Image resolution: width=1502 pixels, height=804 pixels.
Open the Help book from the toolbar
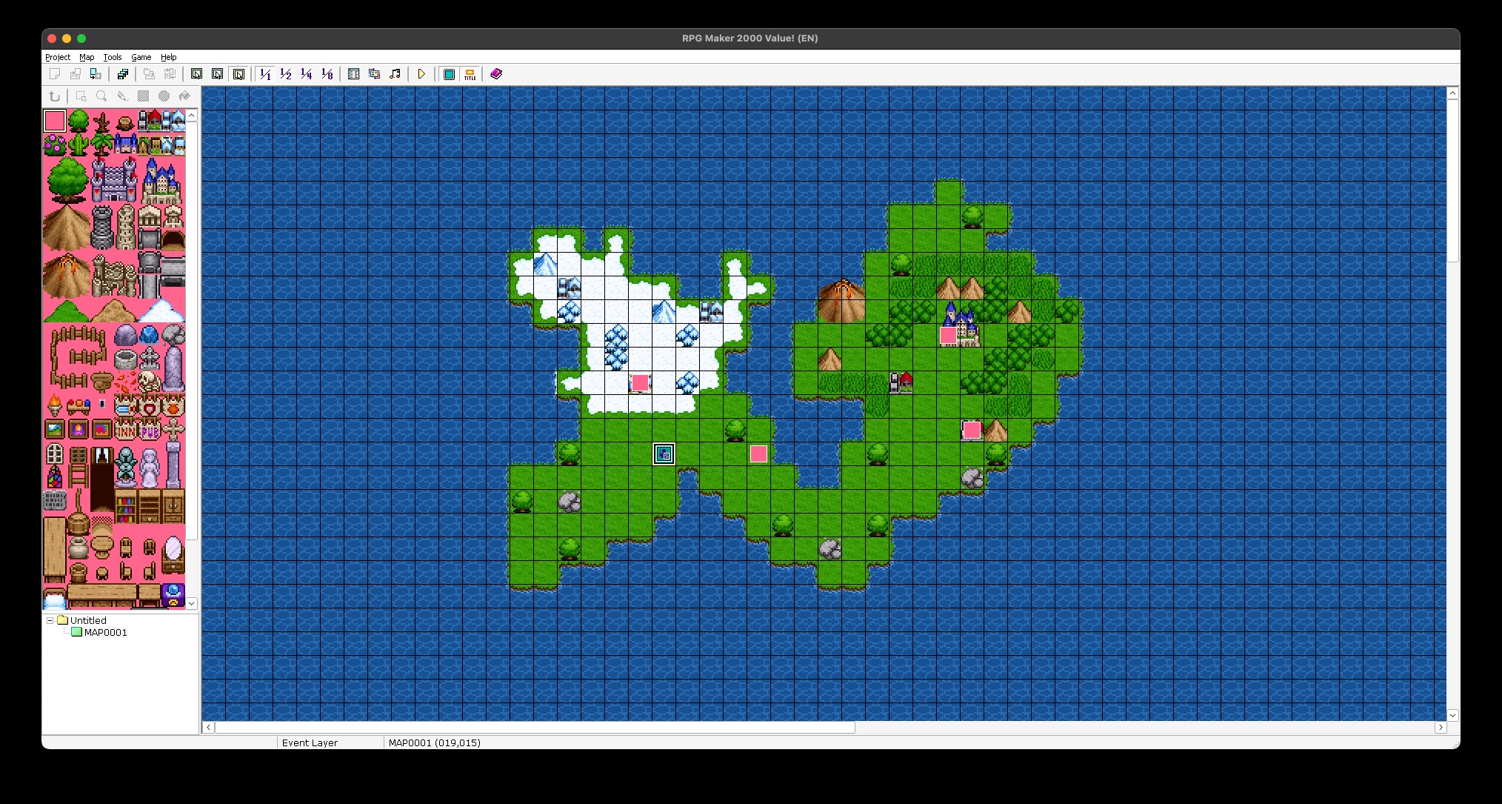[x=497, y=73]
